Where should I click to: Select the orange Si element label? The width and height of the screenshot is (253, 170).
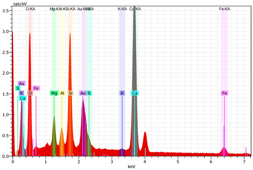[70, 93]
